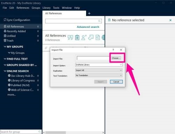The image size is (175, 134).
Task: Select Unfiled in the sidebar
Action: (21, 36)
